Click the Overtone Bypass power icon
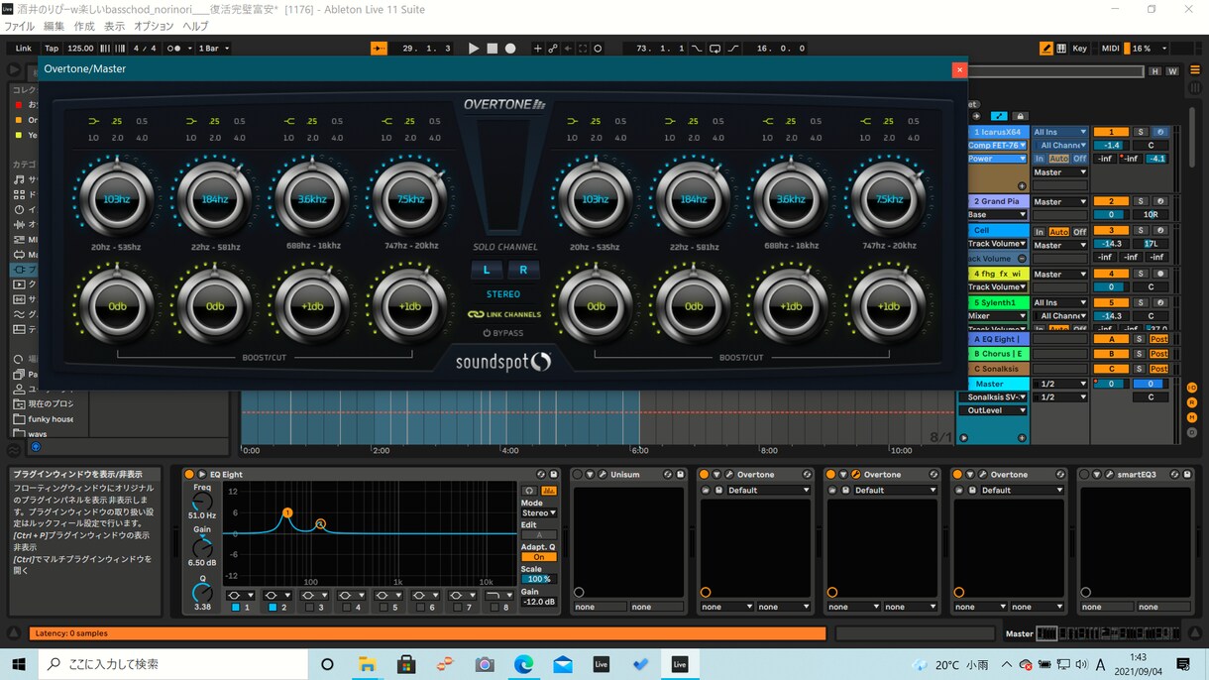1209x680 pixels. coord(487,334)
